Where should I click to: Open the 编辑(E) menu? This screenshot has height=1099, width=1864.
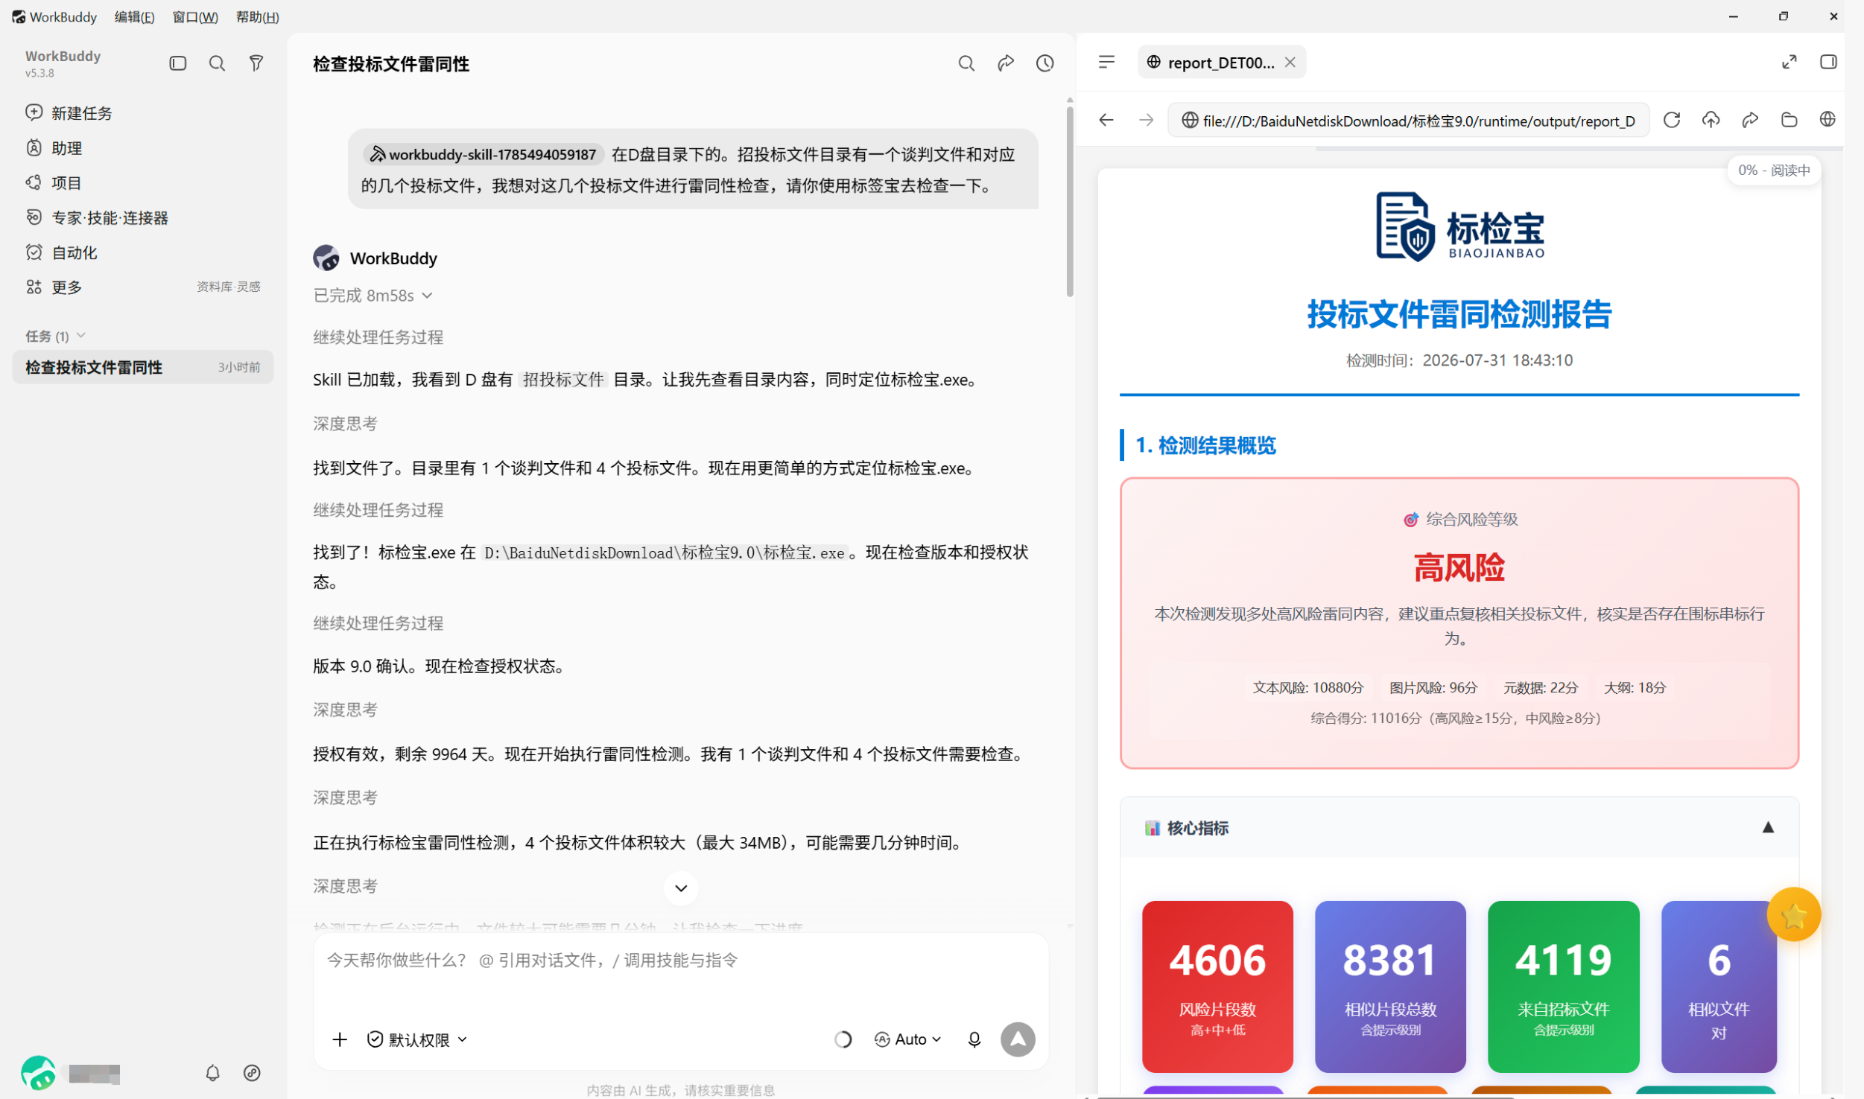(x=134, y=16)
